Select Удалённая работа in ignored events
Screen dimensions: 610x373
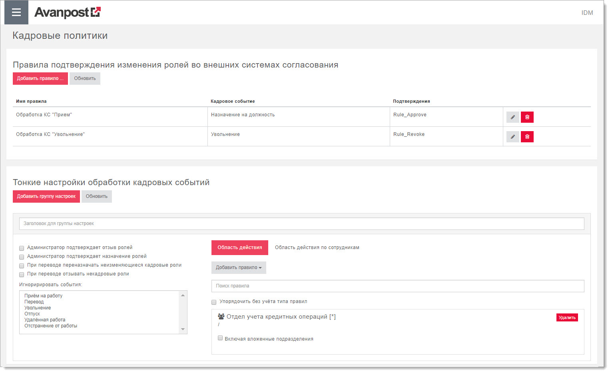point(45,320)
